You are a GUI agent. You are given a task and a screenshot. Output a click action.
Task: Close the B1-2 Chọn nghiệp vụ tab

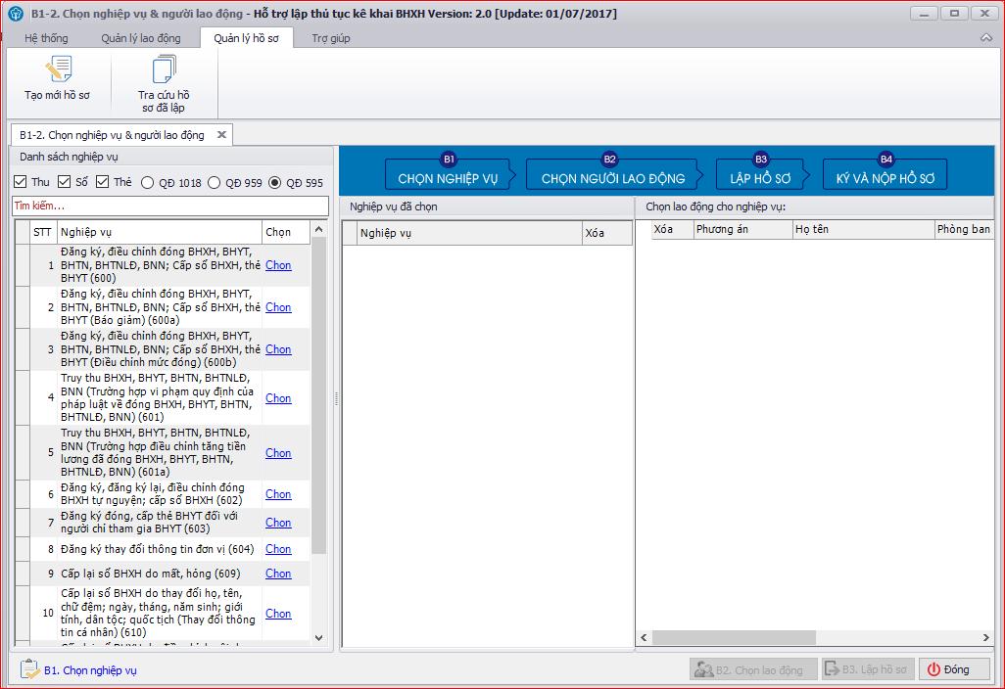tap(222, 135)
